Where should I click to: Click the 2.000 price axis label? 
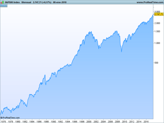157,23
